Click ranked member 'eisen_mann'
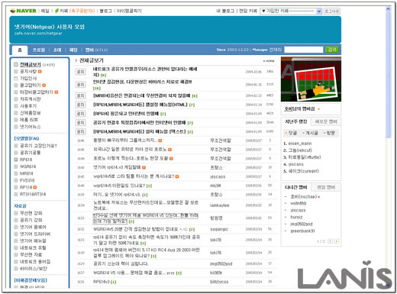 tap(300, 144)
